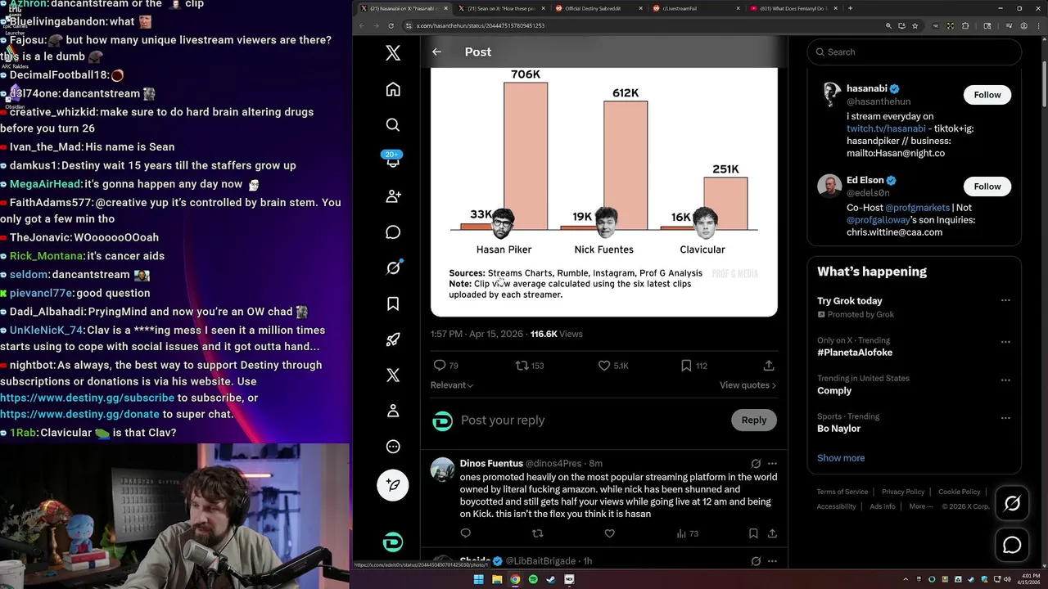Follow Ed Elson account
The width and height of the screenshot is (1048, 589).
(x=987, y=187)
